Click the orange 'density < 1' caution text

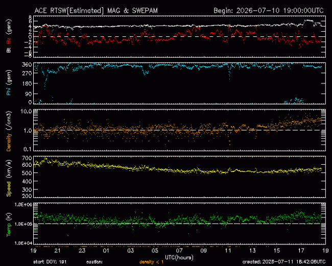pos(151,262)
